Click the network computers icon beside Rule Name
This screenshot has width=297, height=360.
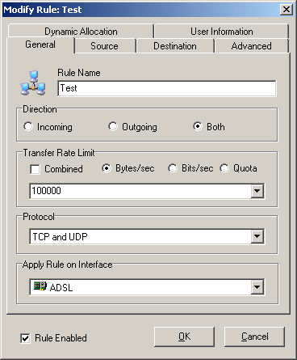pyautogui.click(x=33, y=83)
